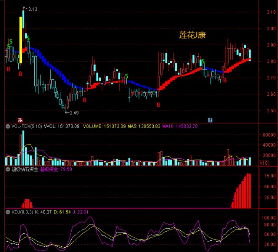Click the VOLUME: 151373.09 value
The width and height of the screenshot is (278, 252).
click(104, 126)
